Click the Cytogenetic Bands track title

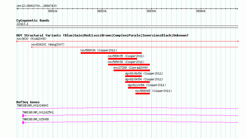(x=33, y=20)
